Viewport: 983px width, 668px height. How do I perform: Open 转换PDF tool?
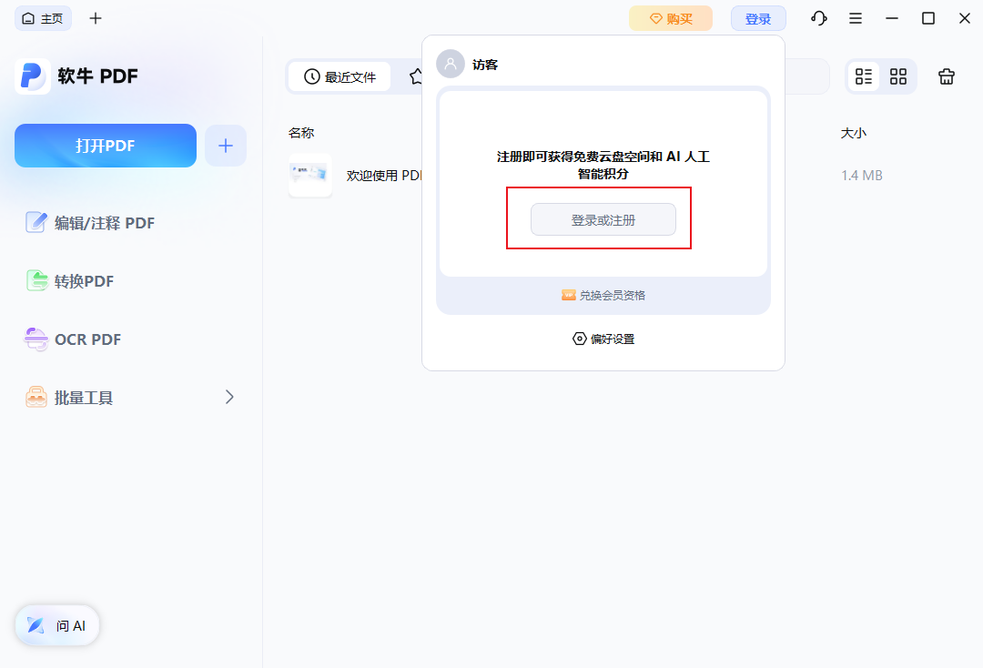[x=69, y=280]
